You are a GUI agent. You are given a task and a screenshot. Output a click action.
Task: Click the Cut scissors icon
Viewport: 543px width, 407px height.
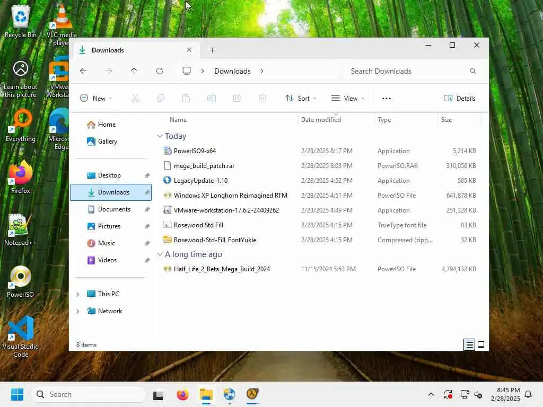135,98
